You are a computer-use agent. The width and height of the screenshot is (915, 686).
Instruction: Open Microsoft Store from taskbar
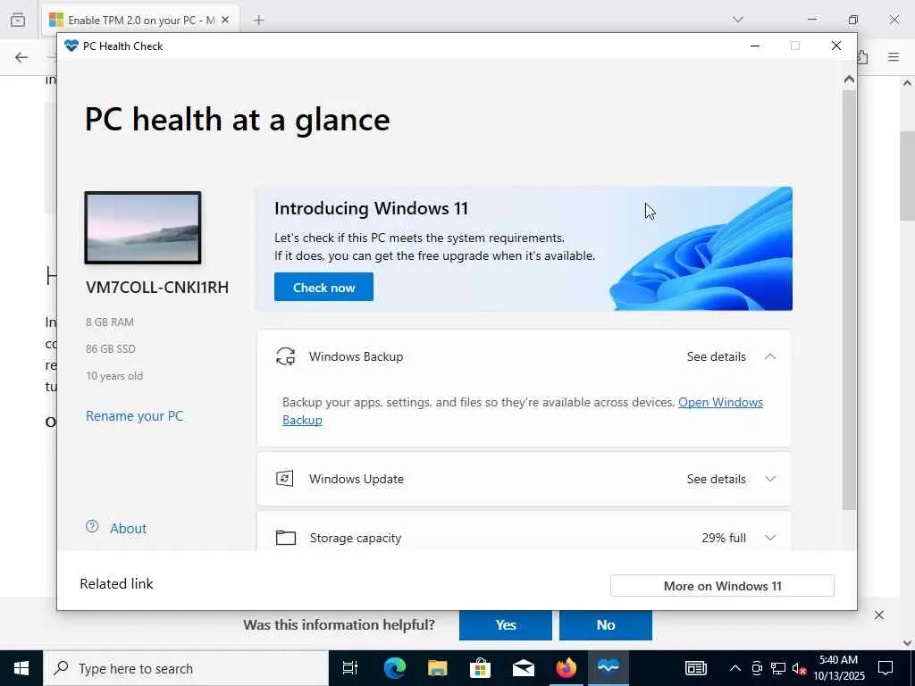click(x=480, y=668)
